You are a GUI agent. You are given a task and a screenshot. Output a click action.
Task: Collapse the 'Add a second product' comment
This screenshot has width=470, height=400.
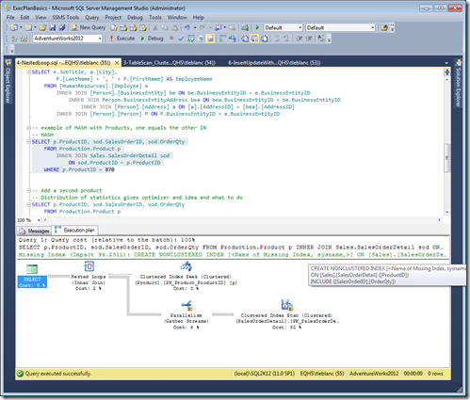(x=28, y=190)
